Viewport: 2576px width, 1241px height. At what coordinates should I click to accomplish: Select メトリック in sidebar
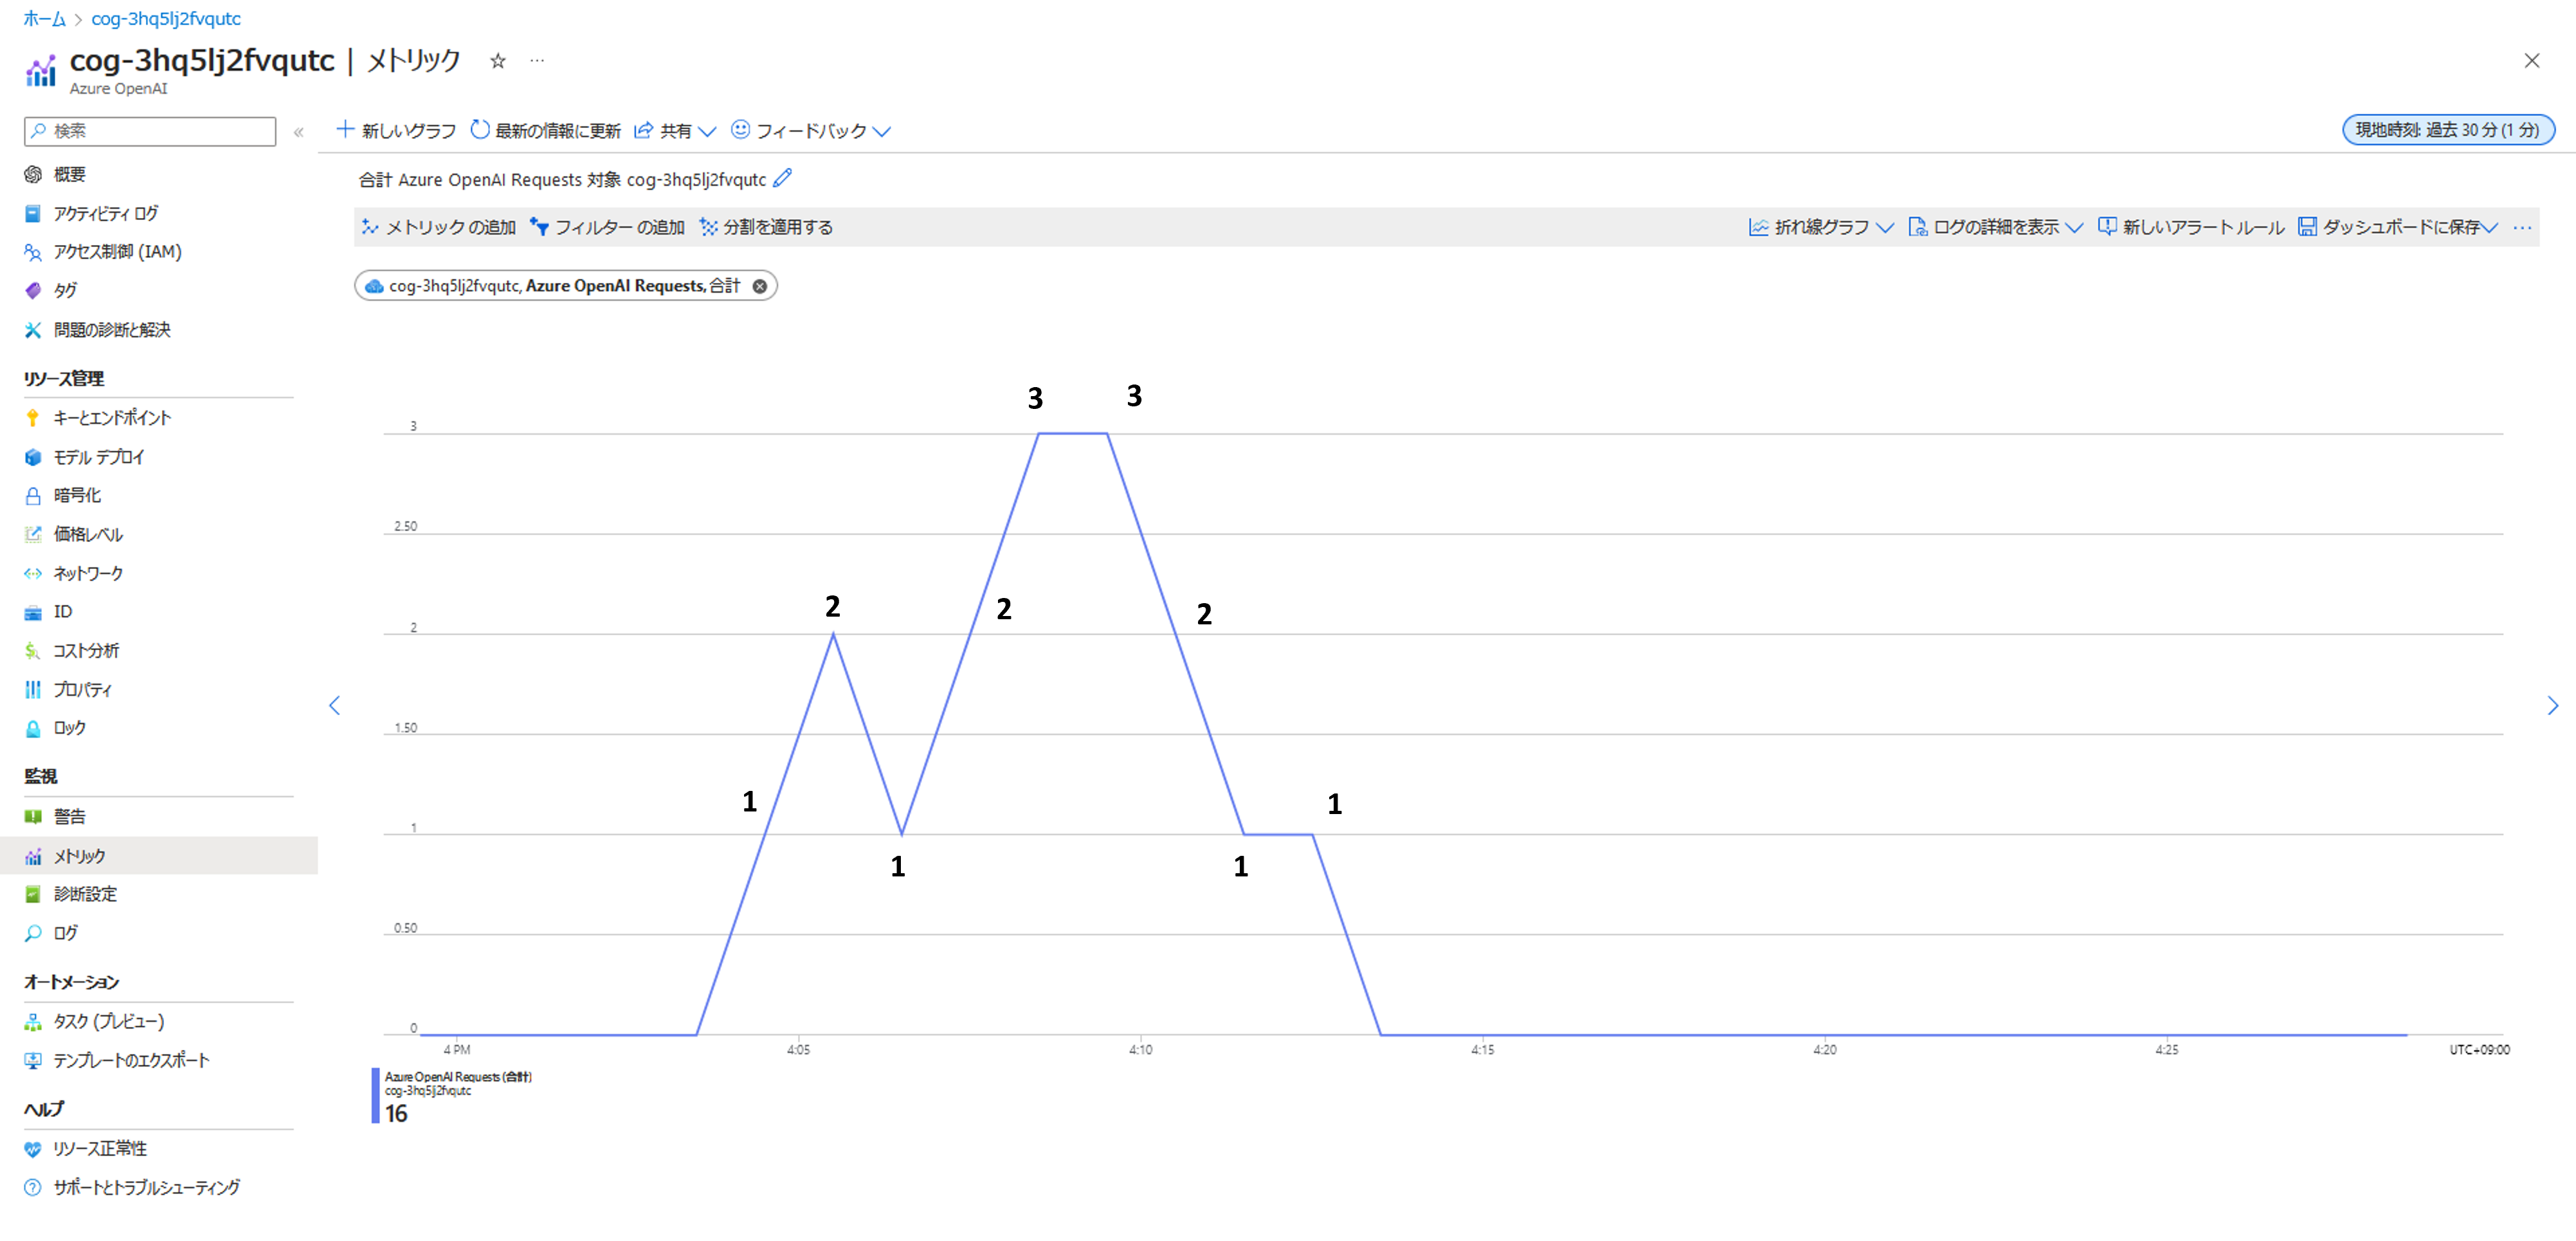[x=159, y=856]
